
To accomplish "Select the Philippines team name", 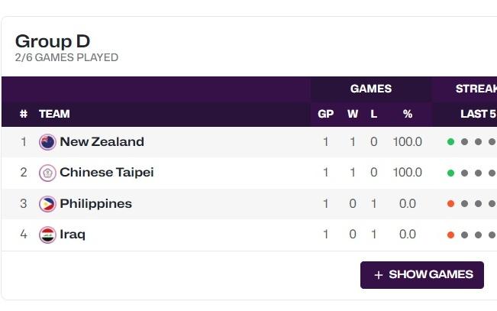I will click(95, 203).
